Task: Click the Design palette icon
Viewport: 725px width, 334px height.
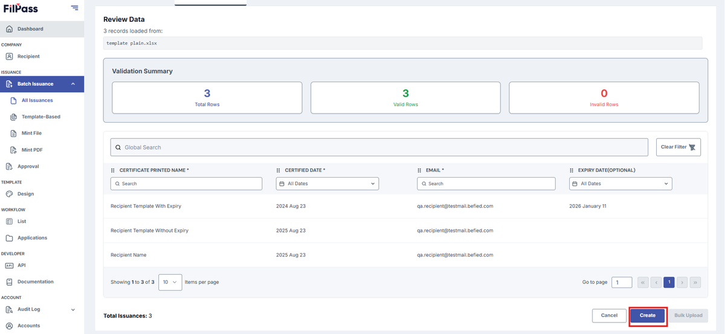Action: pos(9,194)
